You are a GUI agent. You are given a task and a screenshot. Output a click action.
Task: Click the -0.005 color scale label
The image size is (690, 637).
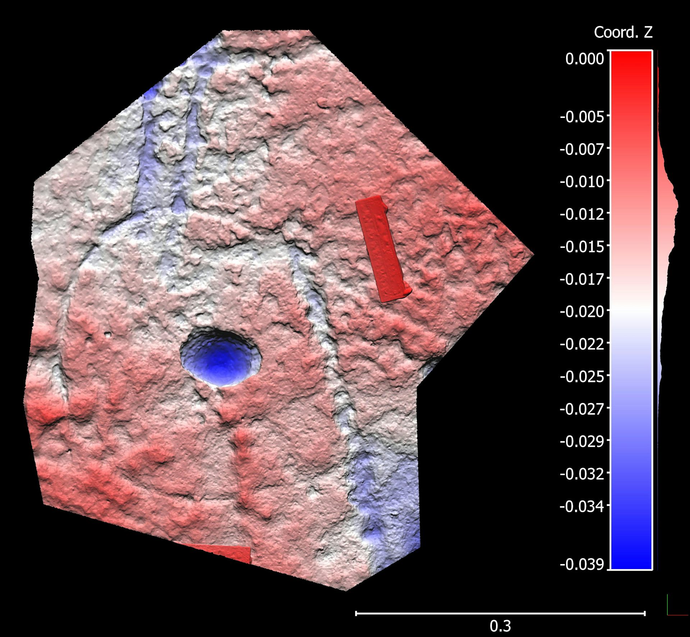tap(582, 117)
